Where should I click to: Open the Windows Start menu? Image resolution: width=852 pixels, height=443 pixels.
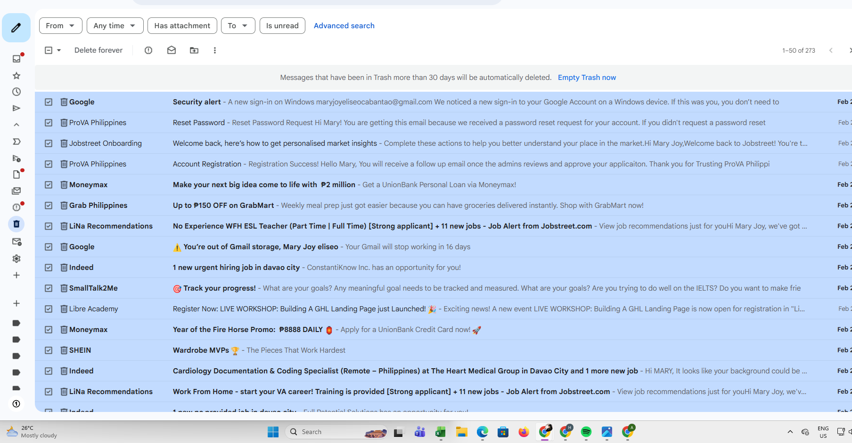pyautogui.click(x=273, y=432)
